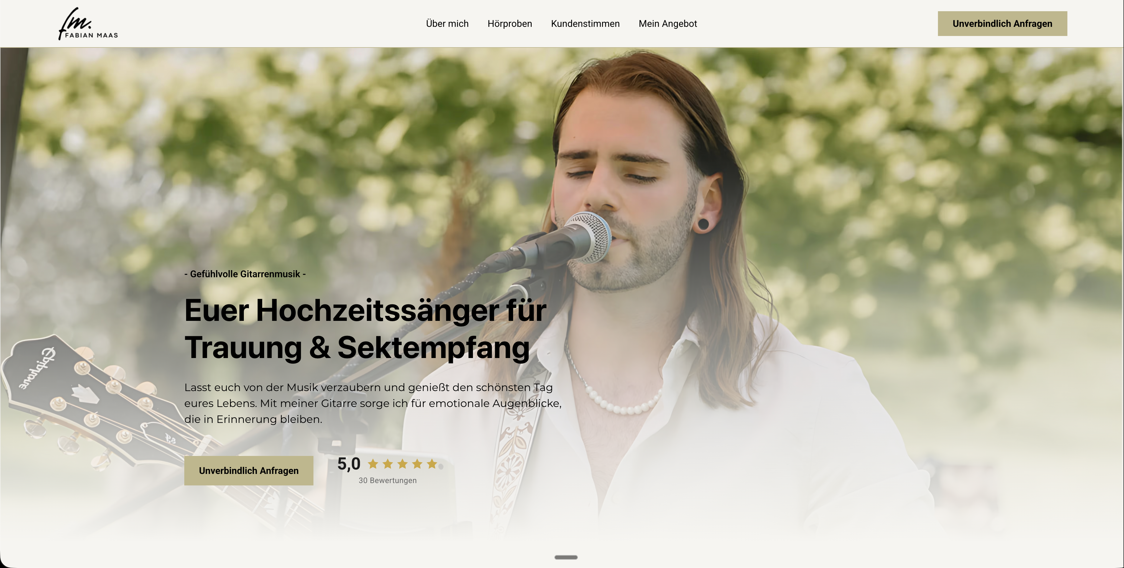The height and width of the screenshot is (568, 1124).
Task: Open the Über mich section
Action: pyautogui.click(x=447, y=24)
